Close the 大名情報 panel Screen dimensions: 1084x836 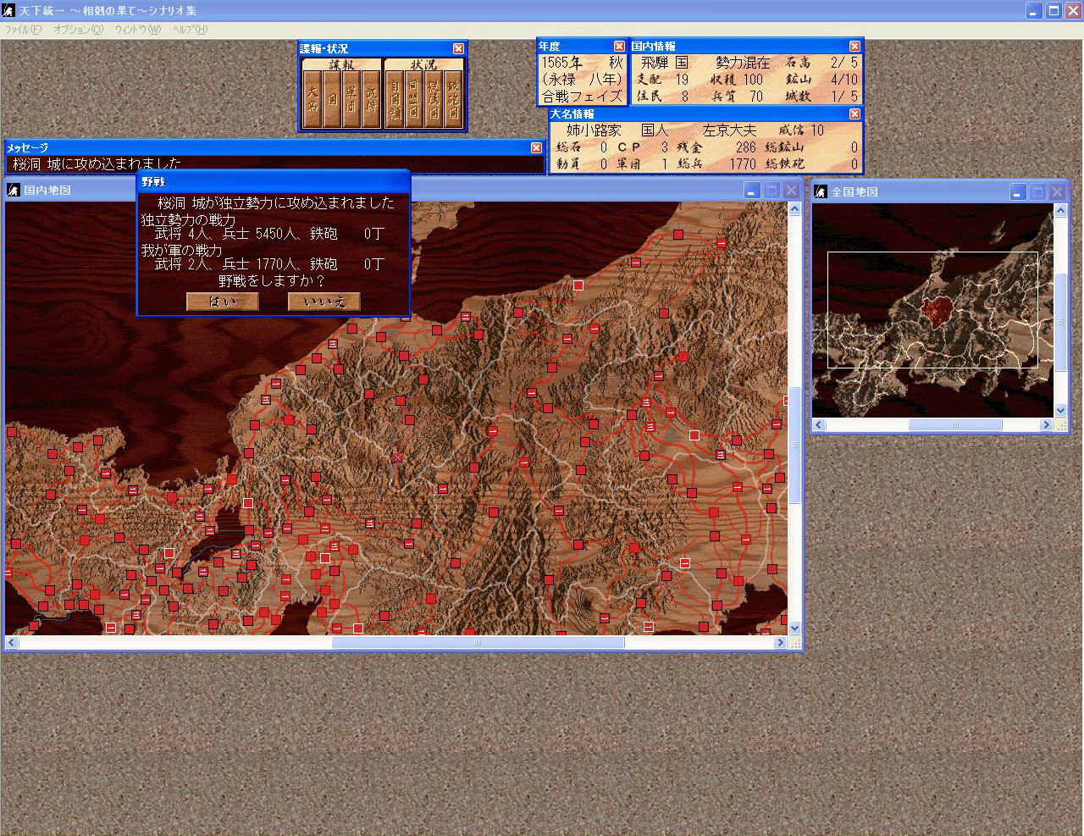click(854, 113)
